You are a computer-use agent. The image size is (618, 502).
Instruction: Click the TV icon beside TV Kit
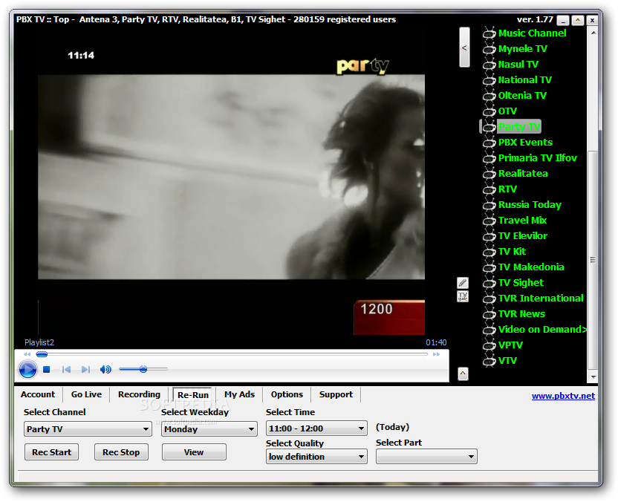pos(489,252)
